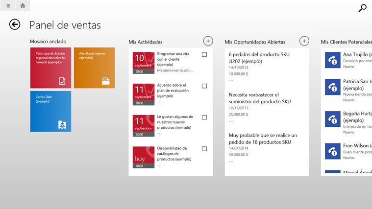Open the red 'Pedir que el director' tile
Image resolution: width=372 pixels, height=209 pixels.
point(50,68)
